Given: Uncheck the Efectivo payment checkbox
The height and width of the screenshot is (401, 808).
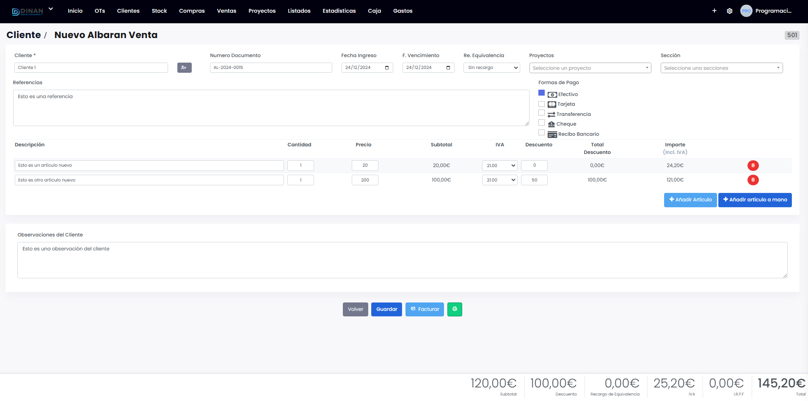Looking at the screenshot, I should point(541,92).
